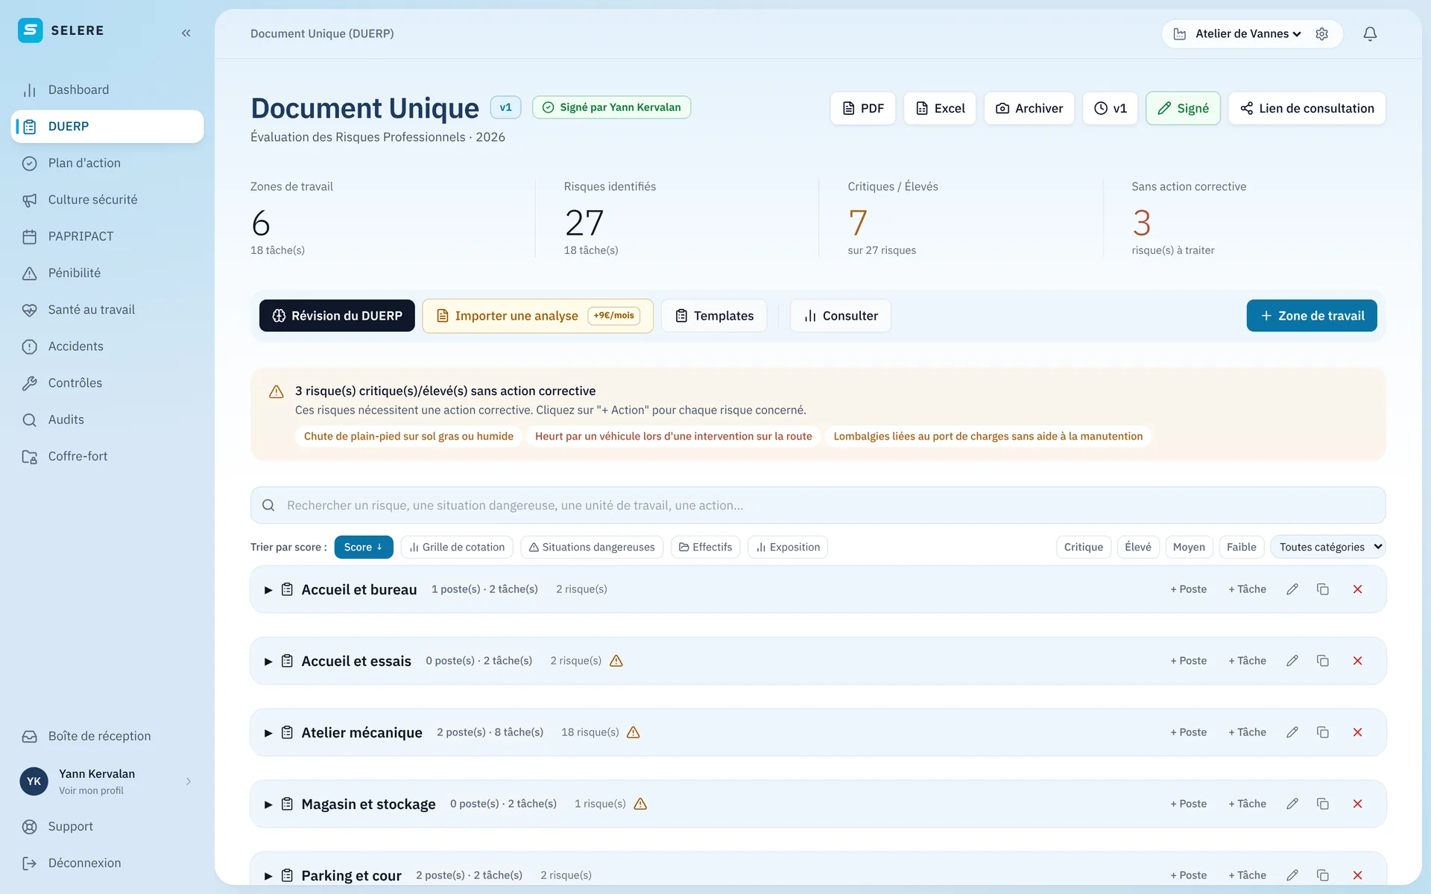Click warning icon on Accueil et essais
Screen dimensions: 1431x894
[616, 661]
